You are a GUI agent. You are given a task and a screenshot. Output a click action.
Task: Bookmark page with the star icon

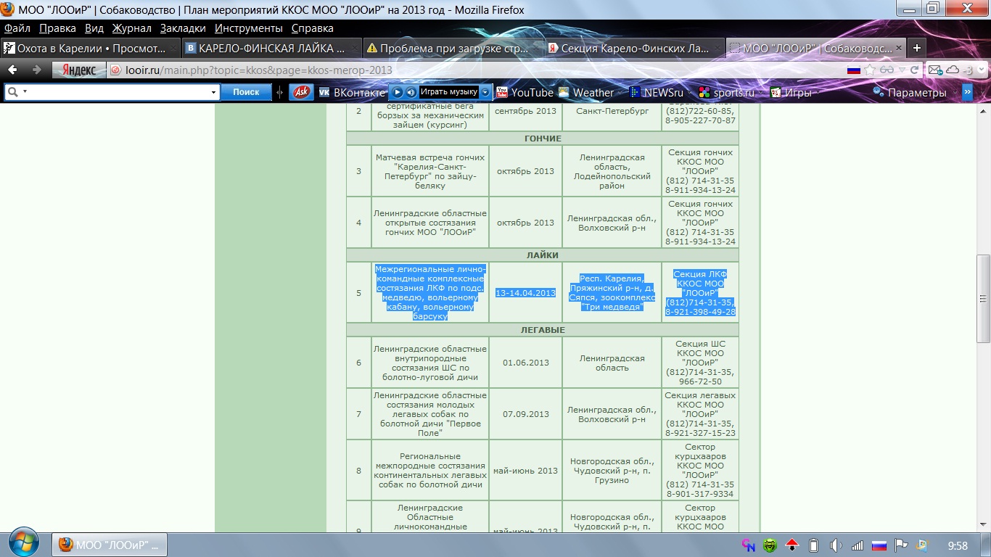coord(869,70)
